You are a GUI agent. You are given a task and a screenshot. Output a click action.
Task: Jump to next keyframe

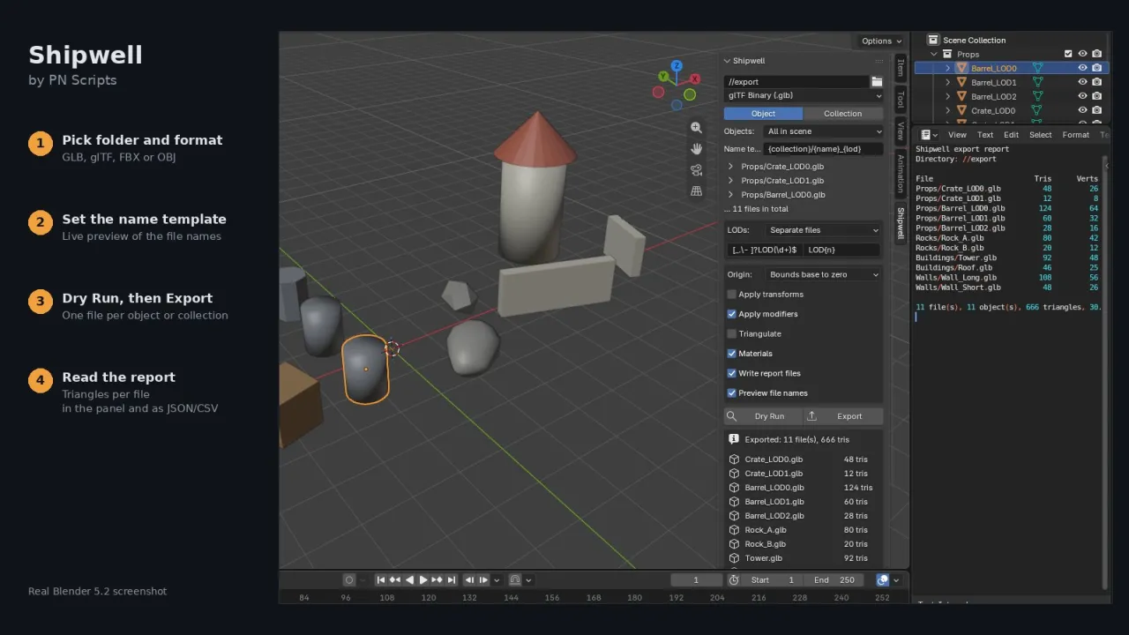click(x=437, y=579)
